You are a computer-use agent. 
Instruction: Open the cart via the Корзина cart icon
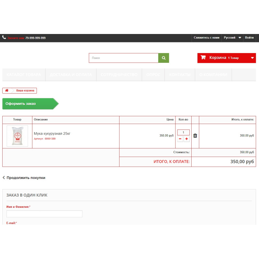203,58
